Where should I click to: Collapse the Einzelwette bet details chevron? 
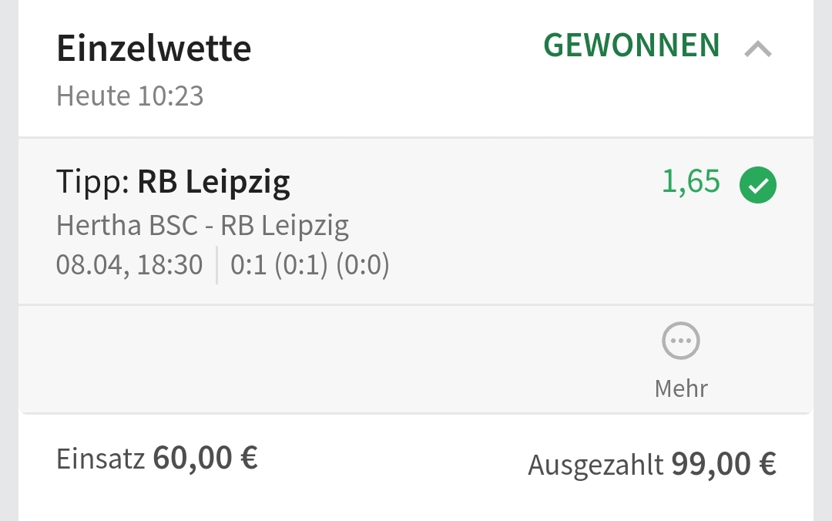(x=758, y=50)
